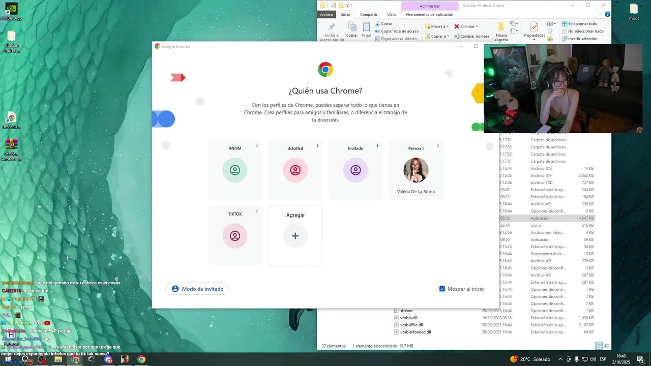
Task: Click Invertir selección in ribbon
Action: click(x=579, y=39)
